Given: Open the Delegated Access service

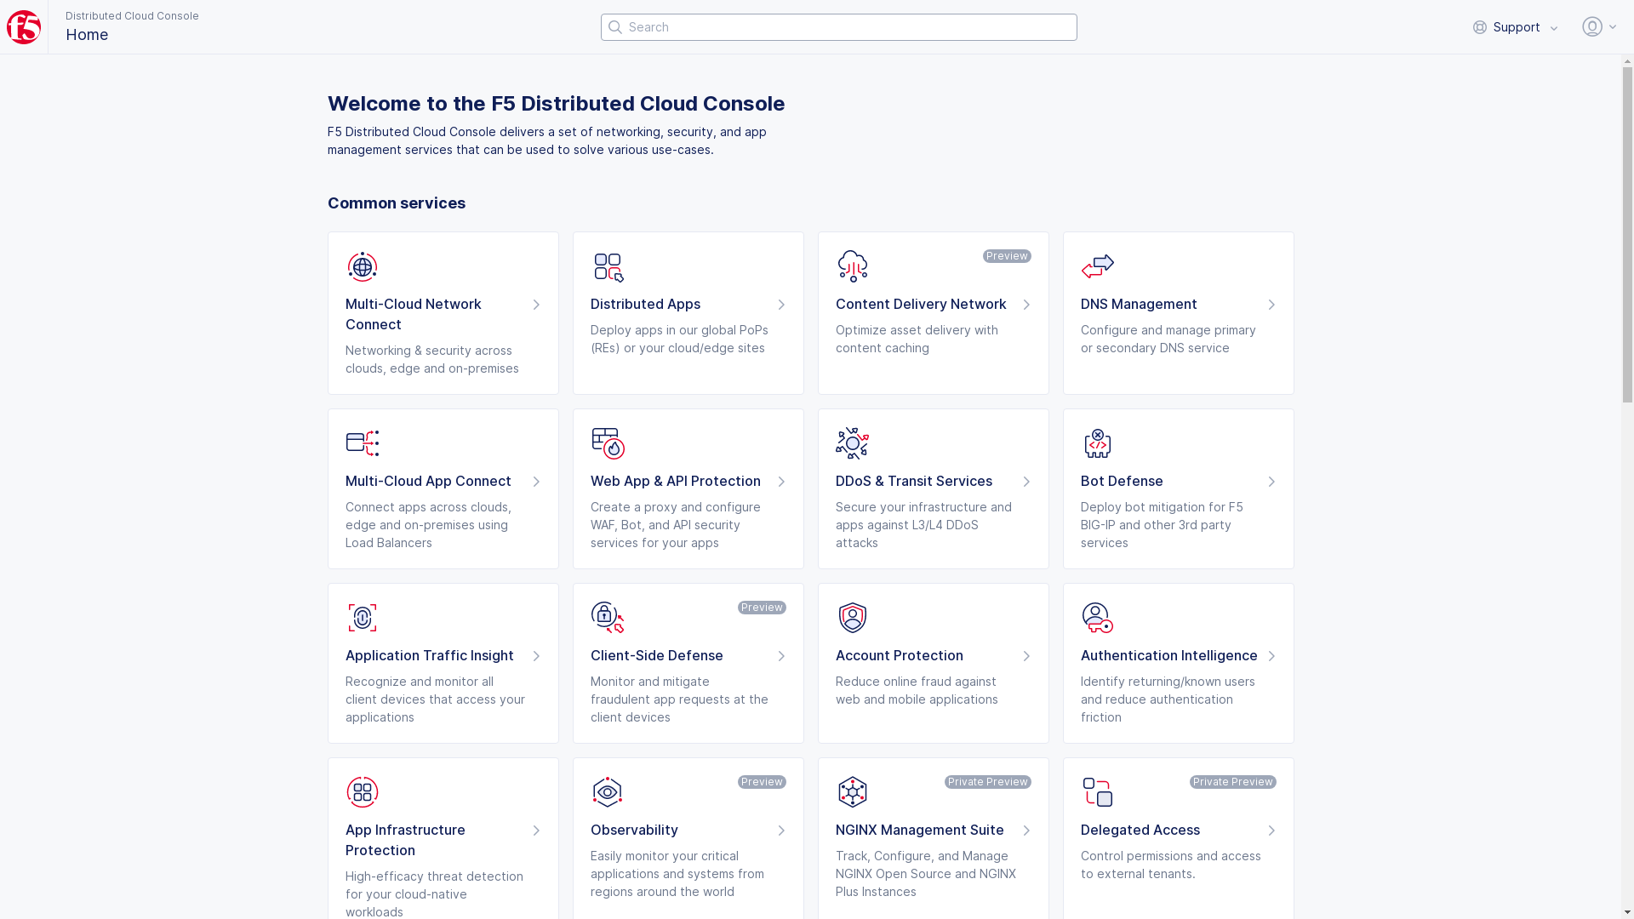Looking at the screenshot, I should tap(1140, 830).
